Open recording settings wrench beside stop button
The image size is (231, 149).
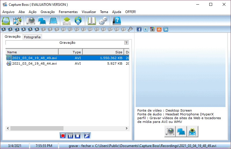pos(87,136)
